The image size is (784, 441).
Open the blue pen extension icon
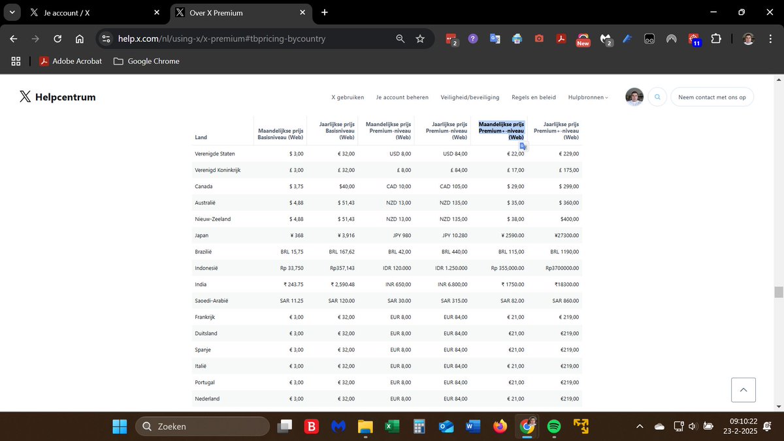[627, 39]
